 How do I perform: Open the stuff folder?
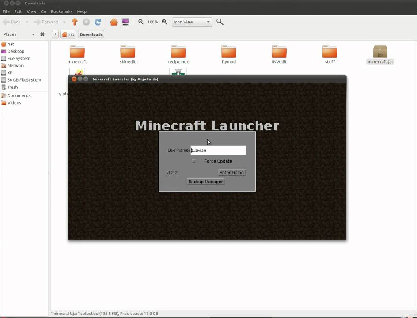click(x=330, y=55)
